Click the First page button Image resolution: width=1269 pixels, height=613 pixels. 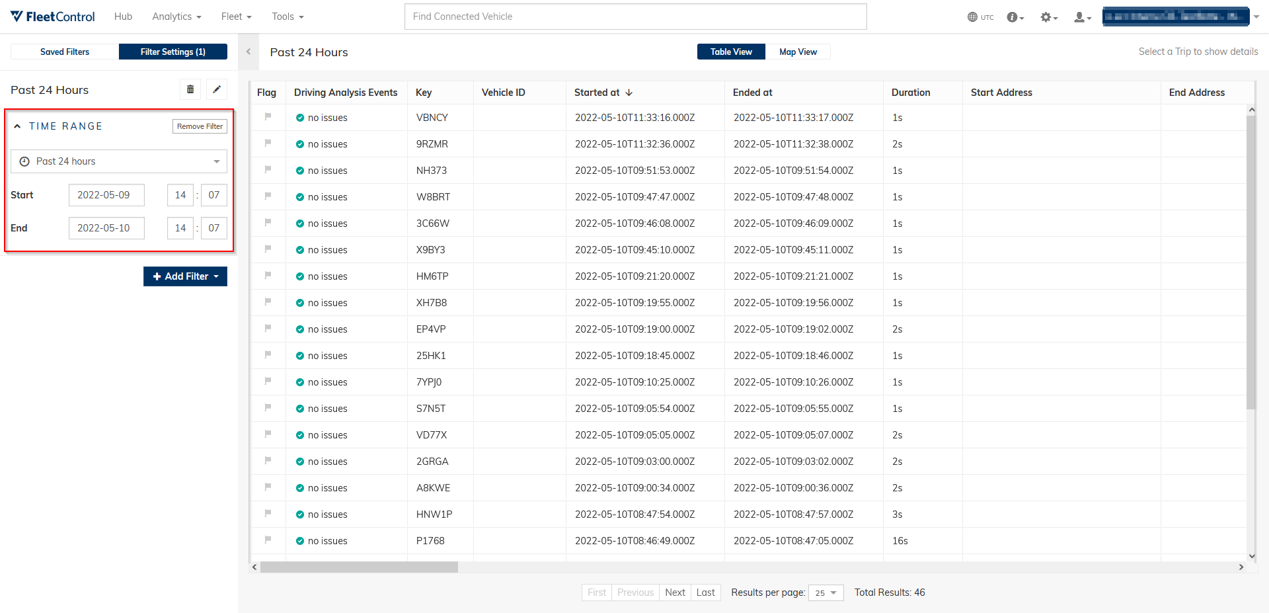tap(597, 593)
